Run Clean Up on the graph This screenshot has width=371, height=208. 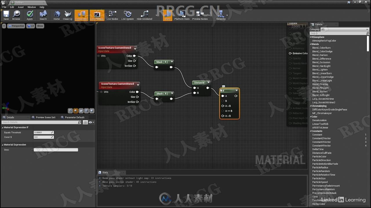click(x=68, y=15)
